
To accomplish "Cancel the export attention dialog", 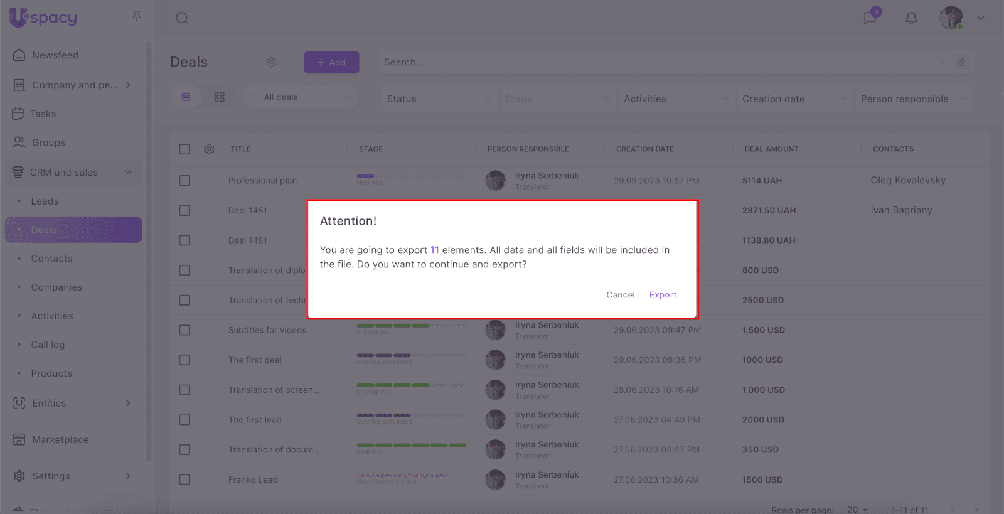I will coord(620,295).
